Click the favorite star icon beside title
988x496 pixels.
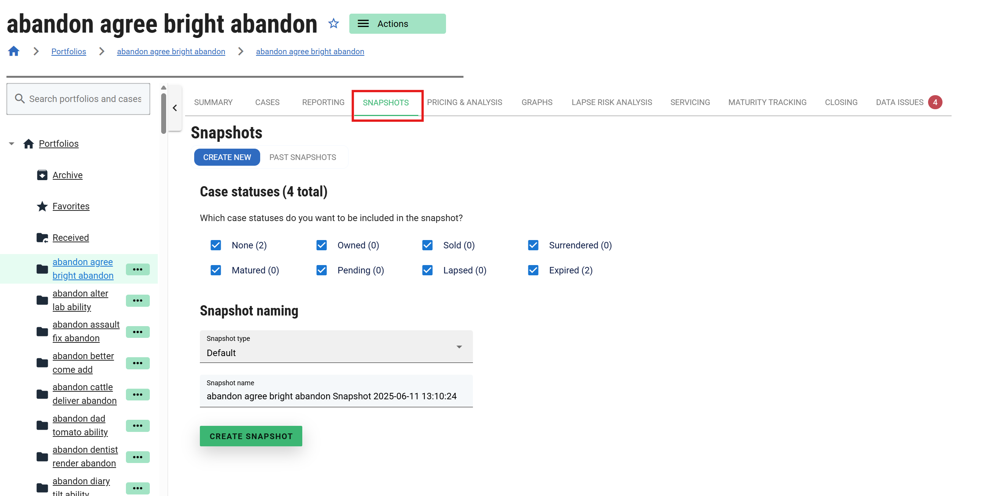(333, 24)
